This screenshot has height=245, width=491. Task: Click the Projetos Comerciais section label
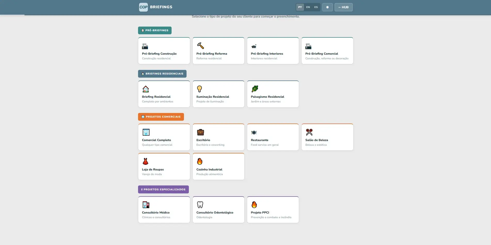coord(161,117)
